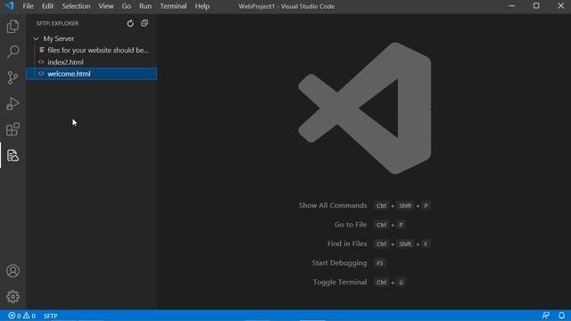Open the Manage gear icon
571x321 pixels.
pos(12,297)
